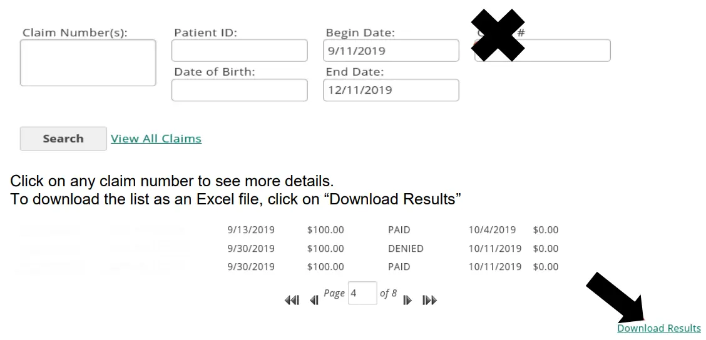This screenshot has height=340, width=706.
Task: Click the End Date field showing 12/11/2019
Action: pyautogui.click(x=391, y=90)
